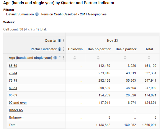Select the Nov-23 quarter column header
Screen dimensions: 162x131
pos(112,41)
